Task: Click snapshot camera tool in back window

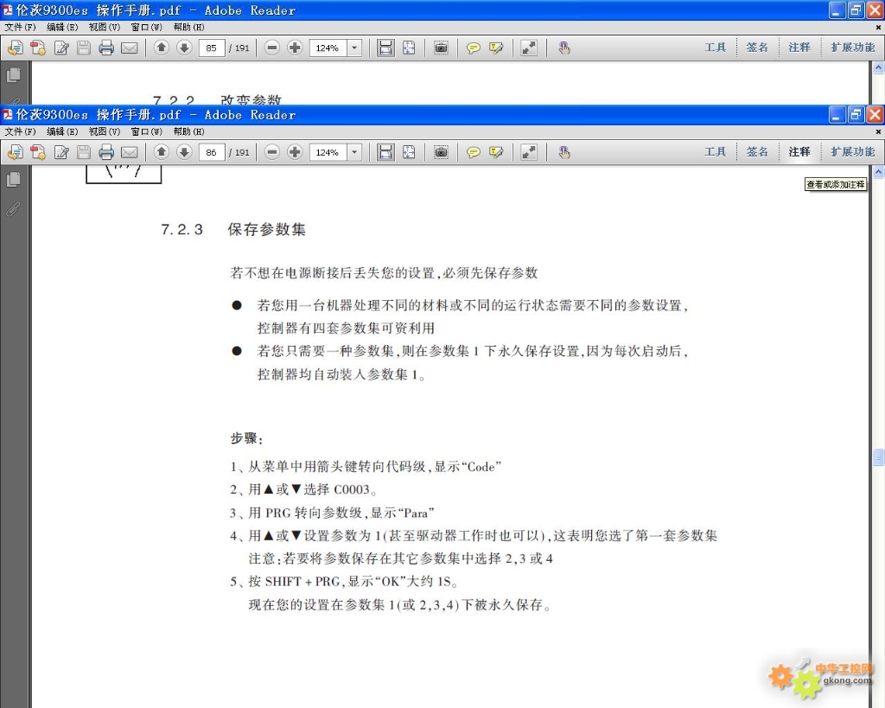Action: [441, 48]
